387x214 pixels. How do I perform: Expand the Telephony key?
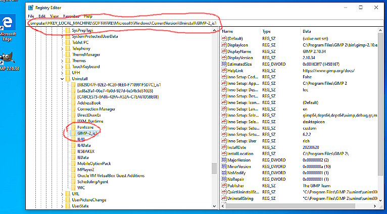[x=62, y=48]
